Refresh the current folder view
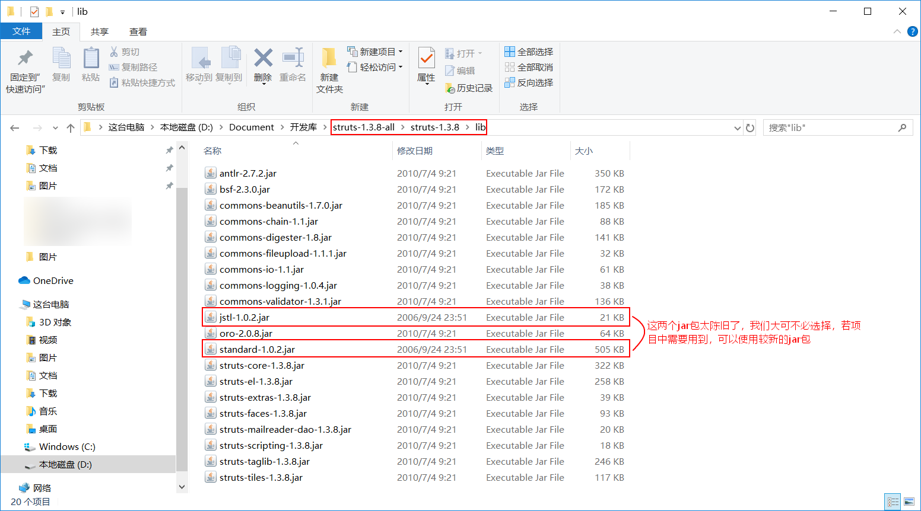The height and width of the screenshot is (511, 921). click(x=750, y=127)
